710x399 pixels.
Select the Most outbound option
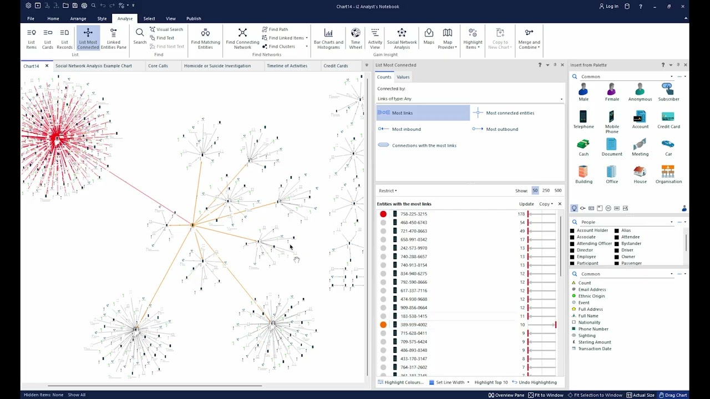tap(495, 129)
